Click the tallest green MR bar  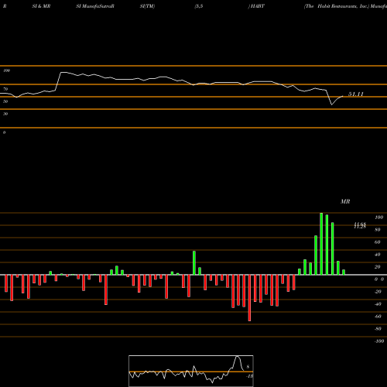(321, 244)
